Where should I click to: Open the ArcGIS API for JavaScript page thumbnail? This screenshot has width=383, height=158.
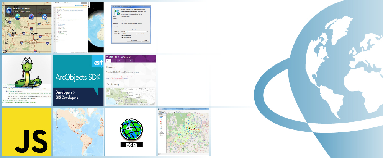point(131,81)
